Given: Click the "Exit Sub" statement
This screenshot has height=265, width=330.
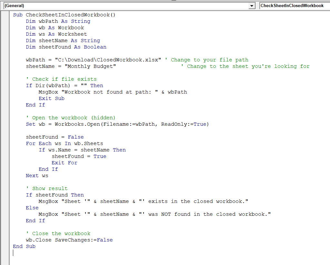Looking at the screenshot, I should coord(51,98).
